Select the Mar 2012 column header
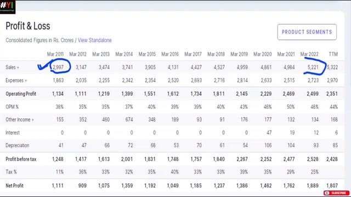351x197 pixels. [x=78, y=54]
